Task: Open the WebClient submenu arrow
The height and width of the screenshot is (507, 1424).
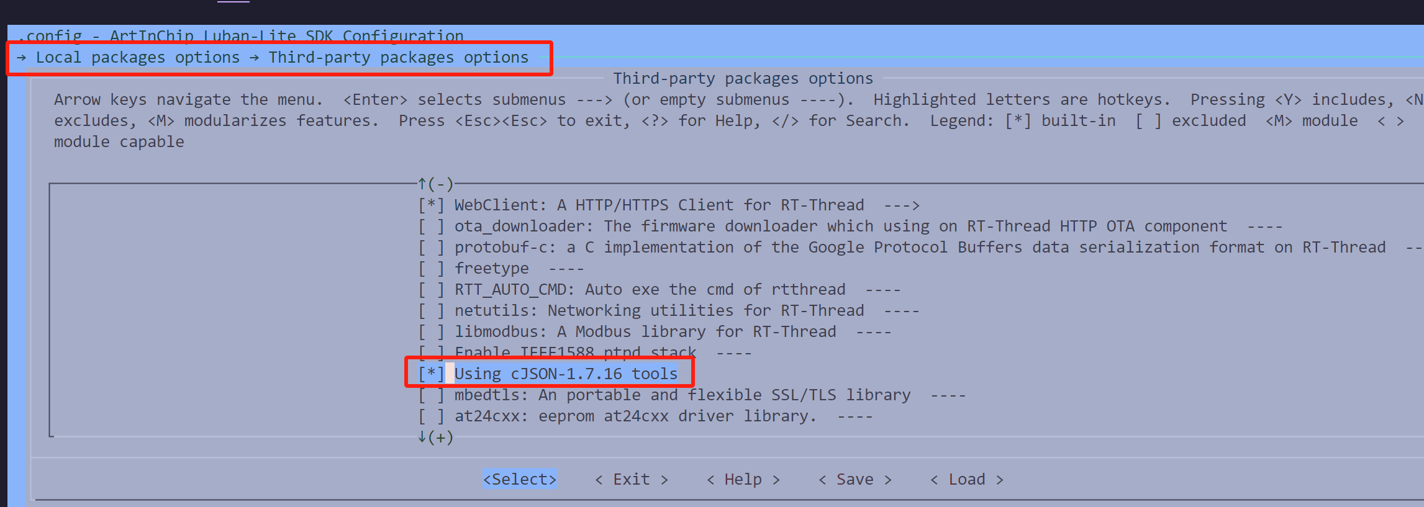Action: tap(902, 205)
